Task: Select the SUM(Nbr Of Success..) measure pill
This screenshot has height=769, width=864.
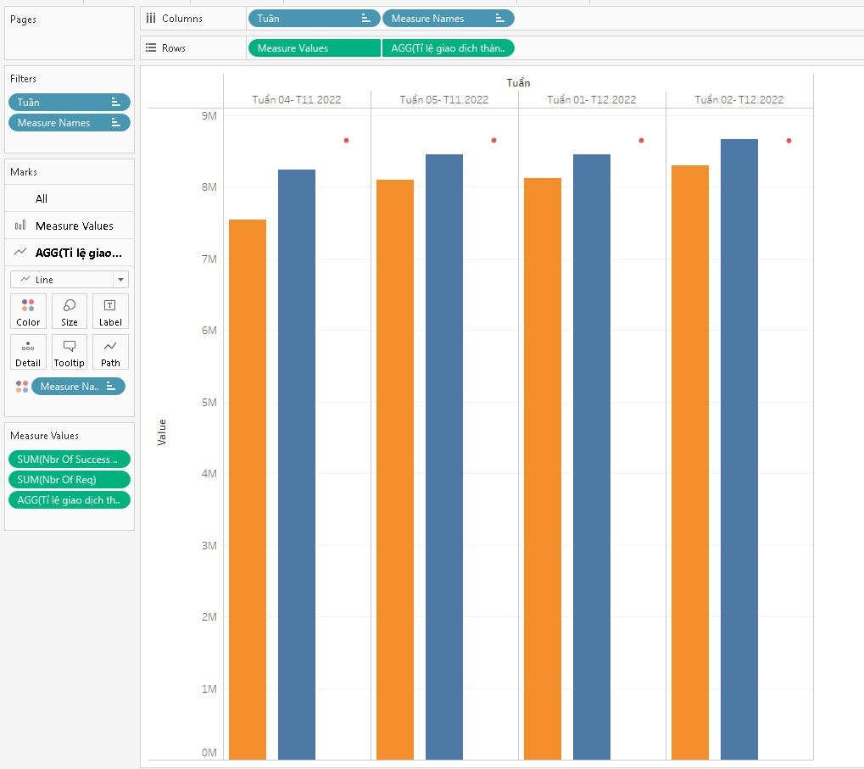Action: tap(70, 459)
